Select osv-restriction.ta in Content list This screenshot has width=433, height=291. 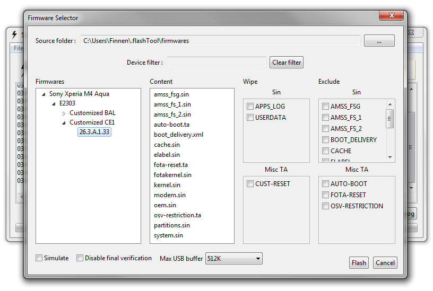(x=177, y=215)
